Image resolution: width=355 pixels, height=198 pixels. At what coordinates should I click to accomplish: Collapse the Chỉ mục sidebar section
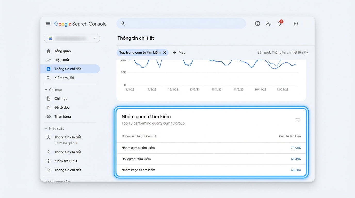click(46, 89)
